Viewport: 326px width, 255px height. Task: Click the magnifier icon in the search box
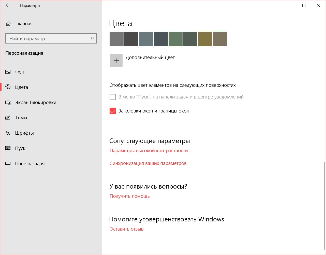(92, 38)
